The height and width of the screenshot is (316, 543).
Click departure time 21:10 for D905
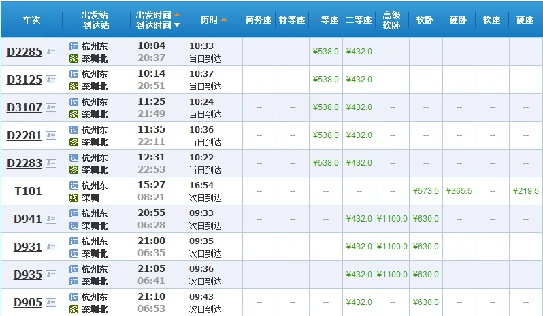(x=151, y=297)
